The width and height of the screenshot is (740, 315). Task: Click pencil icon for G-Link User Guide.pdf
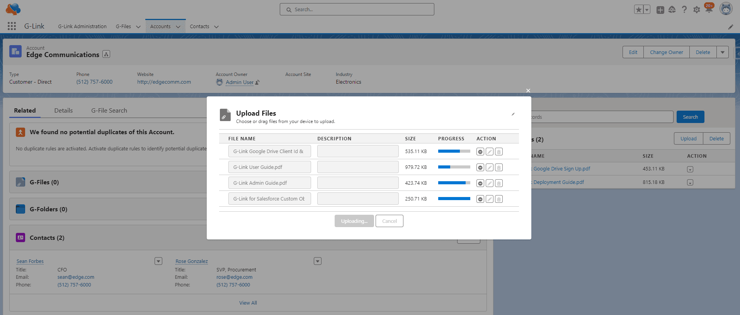[x=490, y=167]
